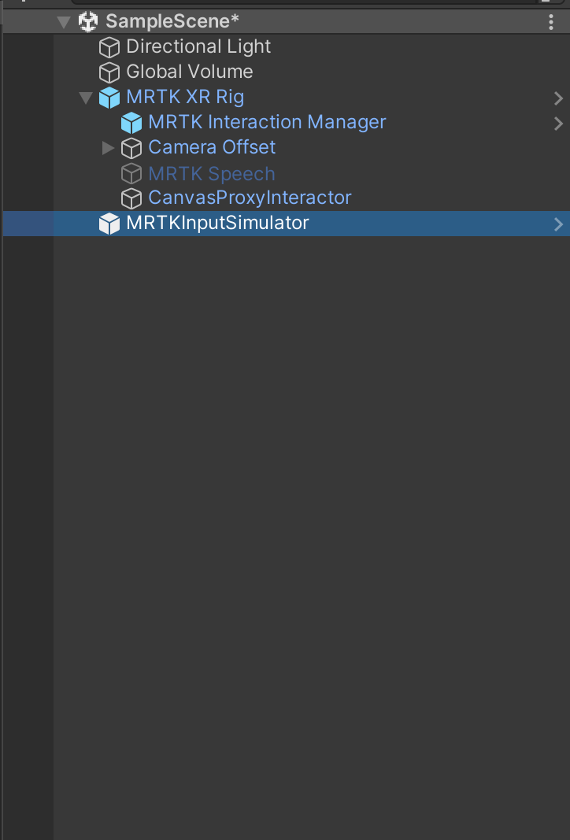Collapse the SampleScene hierarchy arrow
The height and width of the screenshot is (840, 570).
tap(64, 22)
